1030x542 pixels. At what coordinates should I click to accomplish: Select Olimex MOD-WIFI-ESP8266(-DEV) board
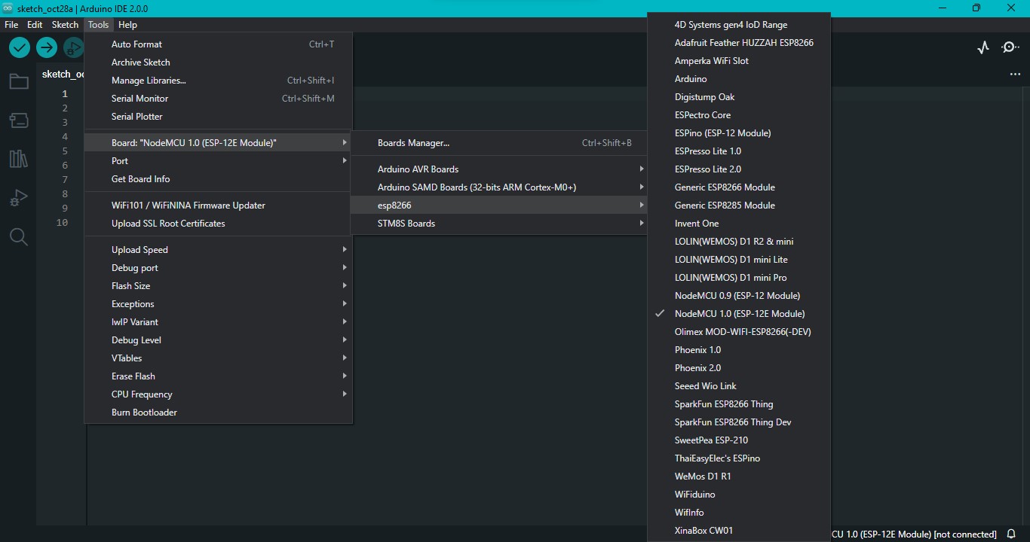pos(739,332)
